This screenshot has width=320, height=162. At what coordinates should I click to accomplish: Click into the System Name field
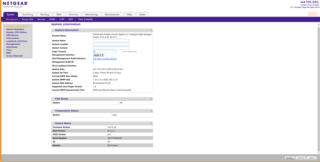pos(111,41)
